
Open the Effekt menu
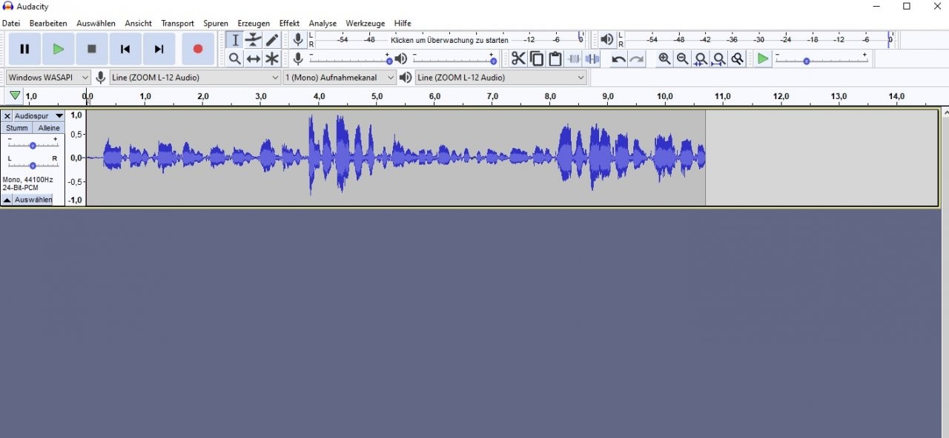[289, 23]
